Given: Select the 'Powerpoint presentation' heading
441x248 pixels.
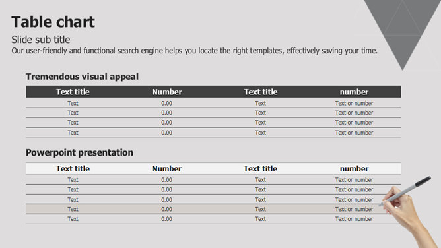Looking at the screenshot, I should click(x=80, y=152).
